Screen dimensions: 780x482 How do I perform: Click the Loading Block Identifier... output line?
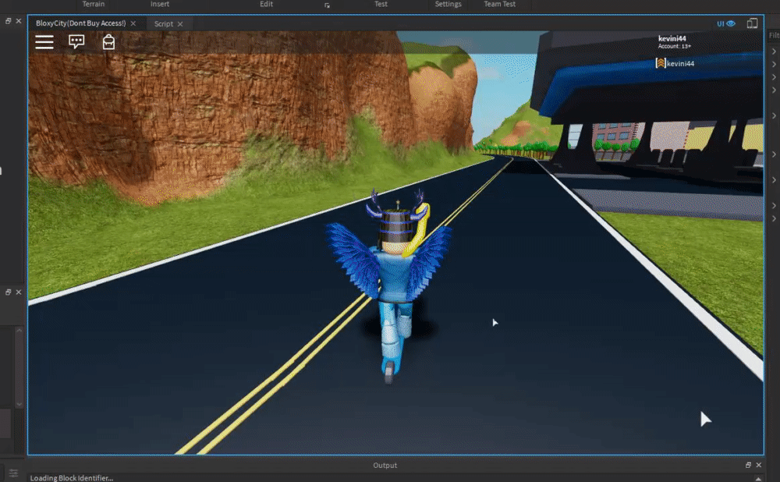(x=72, y=478)
